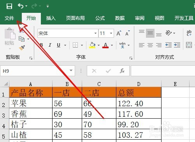
Task: Open the 剪贴板 dialog launcher
Action: [31, 58]
